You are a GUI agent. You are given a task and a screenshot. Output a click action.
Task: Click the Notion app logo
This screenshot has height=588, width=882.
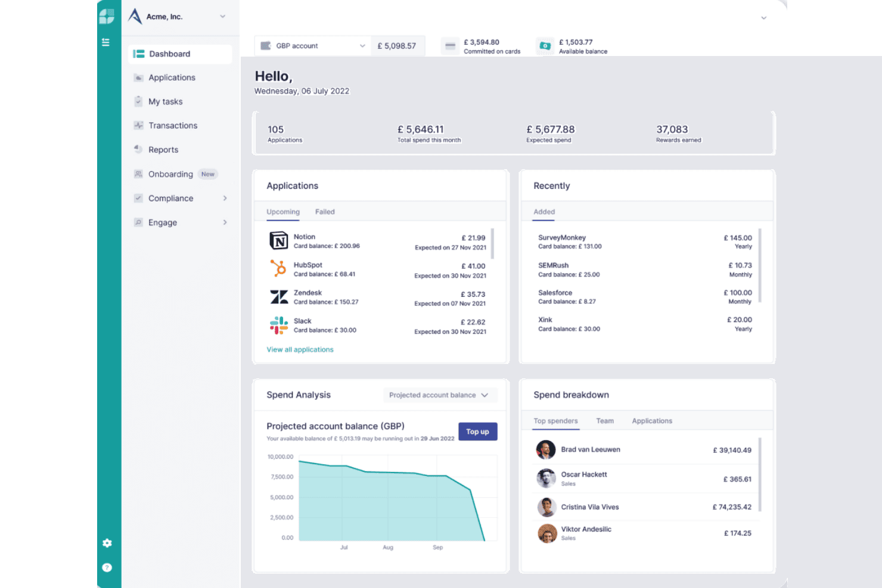[279, 241]
